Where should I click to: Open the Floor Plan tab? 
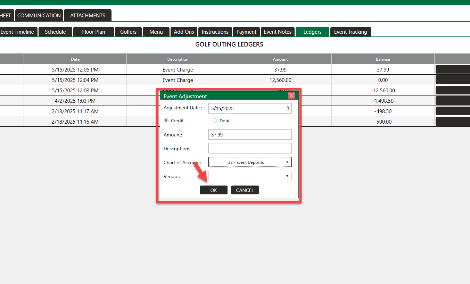pos(93,32)
